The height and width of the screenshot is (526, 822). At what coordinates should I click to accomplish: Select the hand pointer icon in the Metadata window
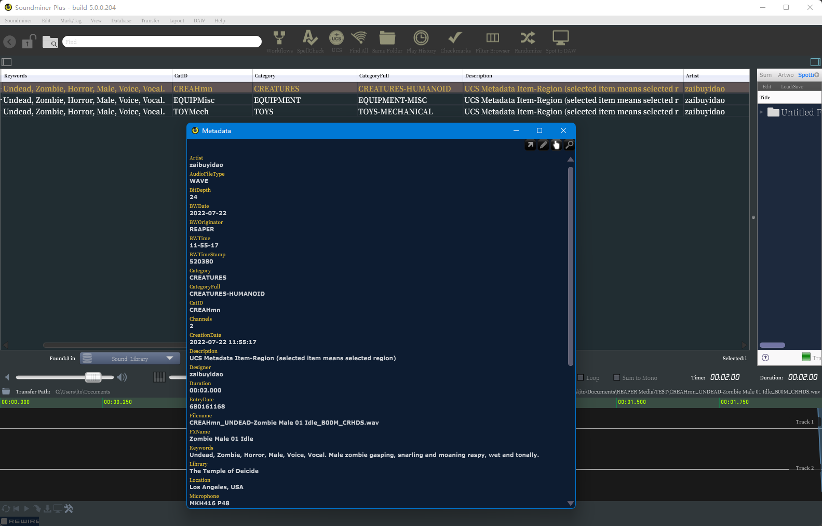[x=556, y=145]
